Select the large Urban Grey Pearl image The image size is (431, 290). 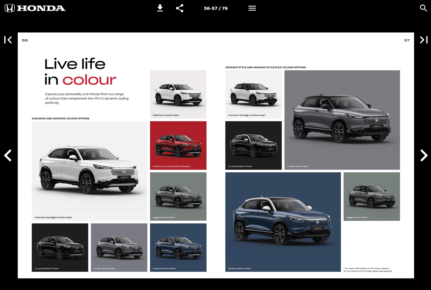(x=342, y=120)
